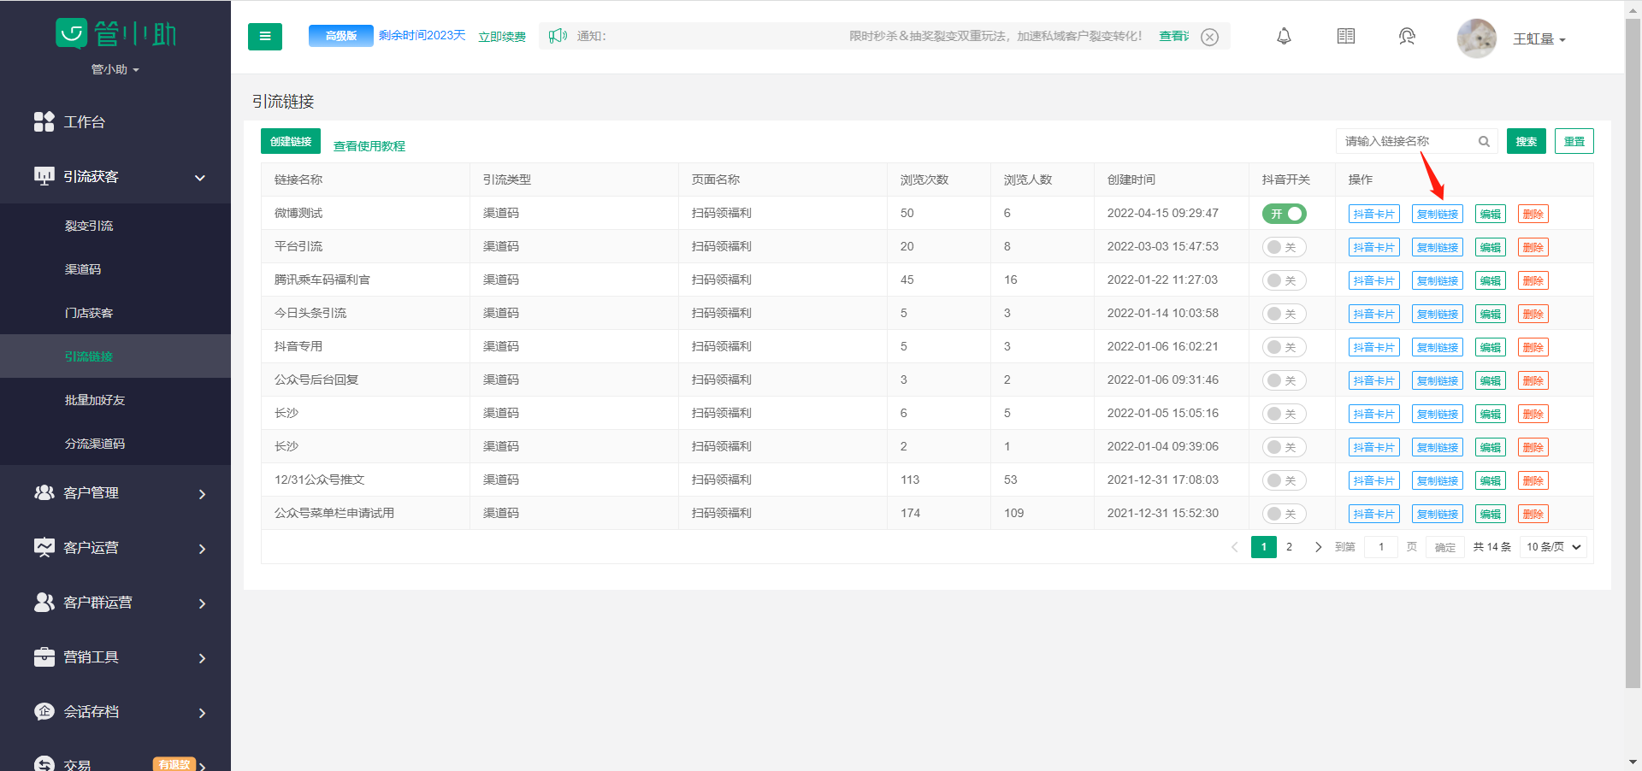Click 抖音卡片 for 平台引流
The height and width of the screenshot is (771, 1642).
tap(1374, 247)
